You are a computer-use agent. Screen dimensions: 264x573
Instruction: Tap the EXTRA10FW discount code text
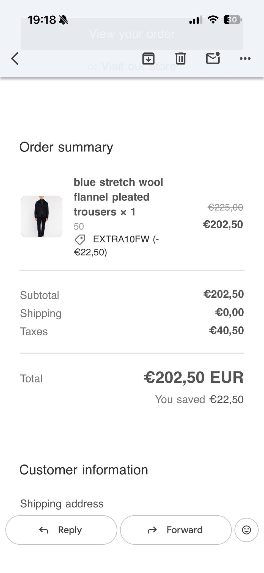click(x=121, y=239)
